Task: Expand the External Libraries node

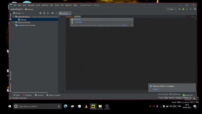Action: coord(13,22)
